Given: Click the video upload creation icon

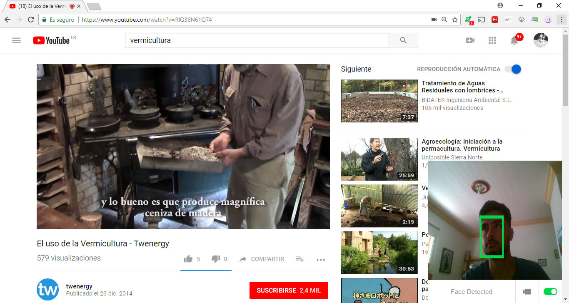Looking at the screenshot, I should [470, 40].
